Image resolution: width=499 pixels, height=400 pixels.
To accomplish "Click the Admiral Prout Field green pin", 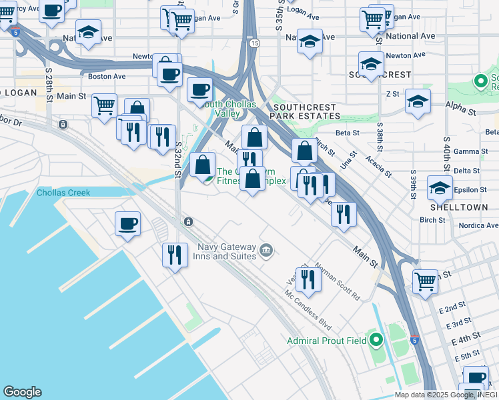I will [376, 340].
